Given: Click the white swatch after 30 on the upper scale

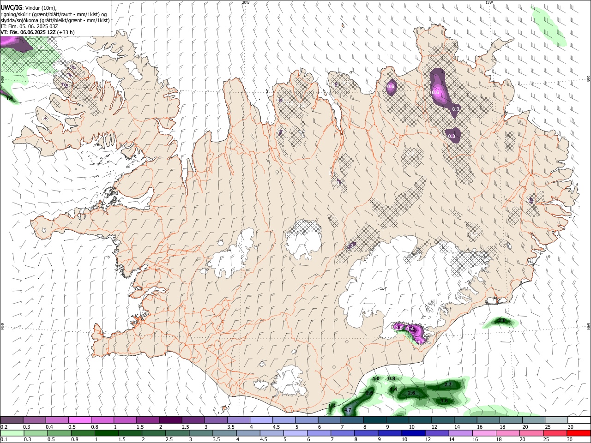Looking at the screenshot, I should [579, 420].
